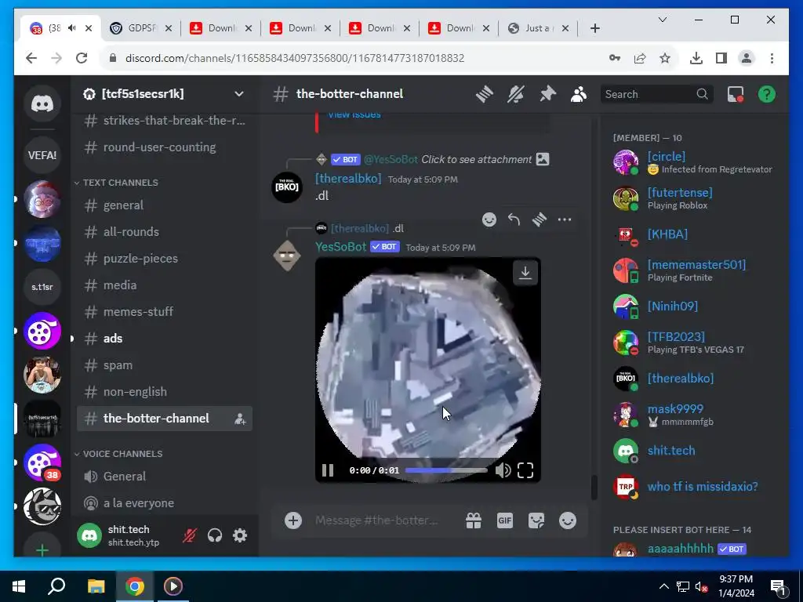Open Pinned Messages in channel header

[547, 94]
